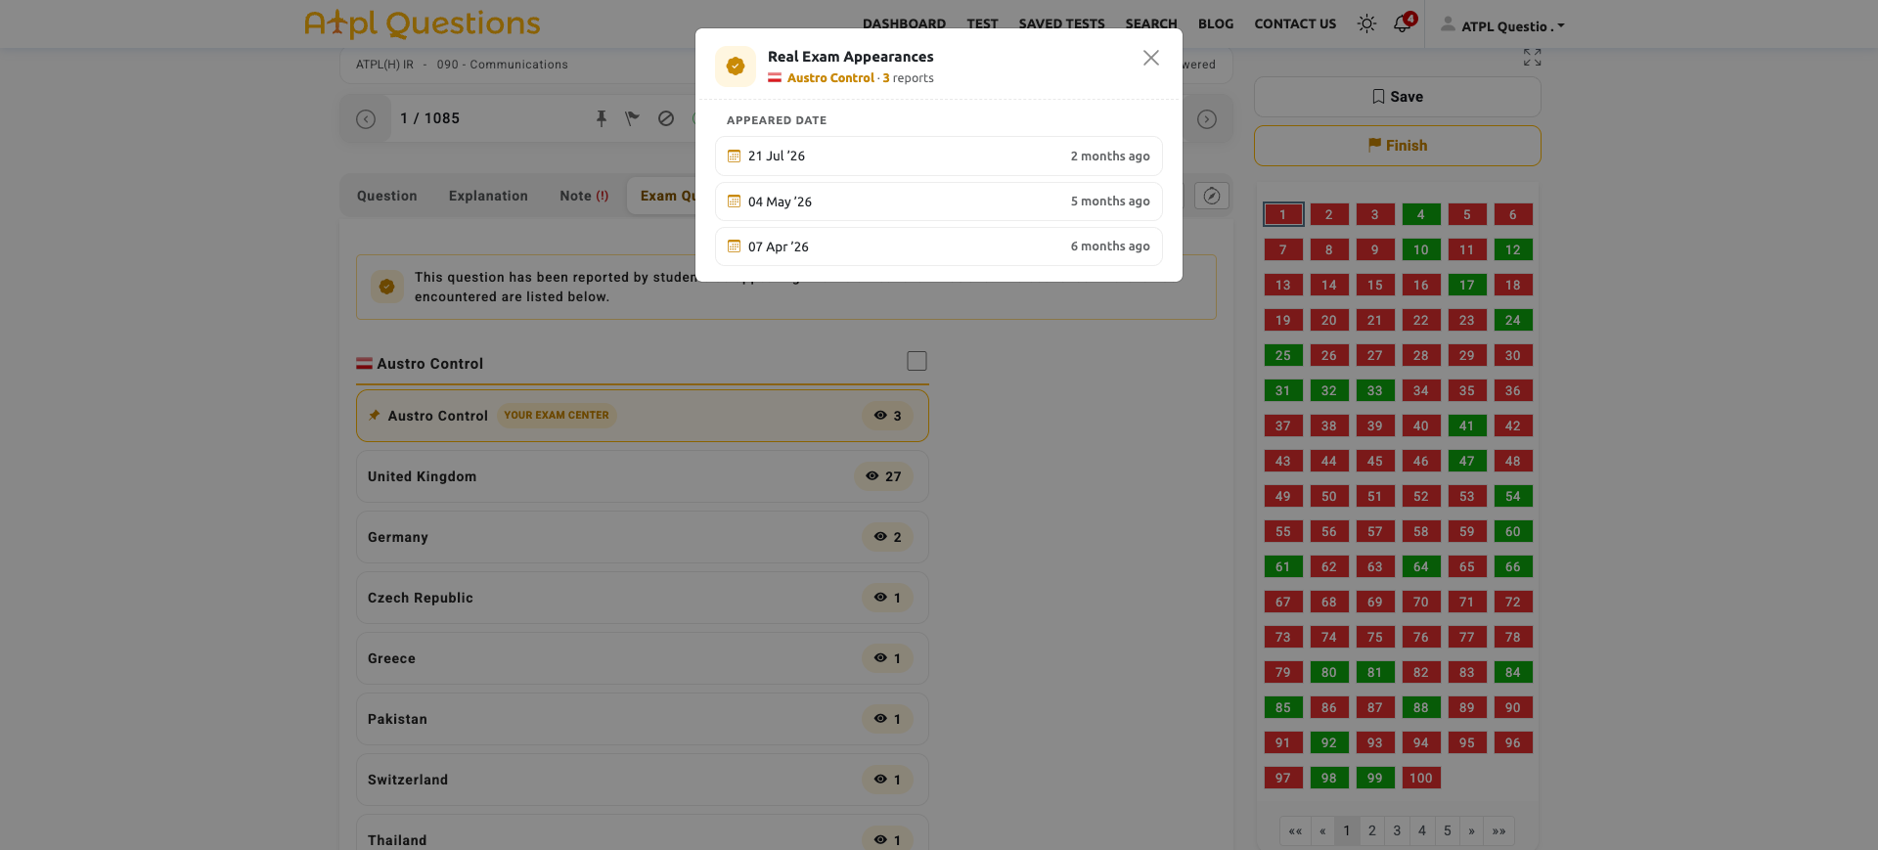
Task: Expand the United Kingdom reports row
Action: coord(642,476)
